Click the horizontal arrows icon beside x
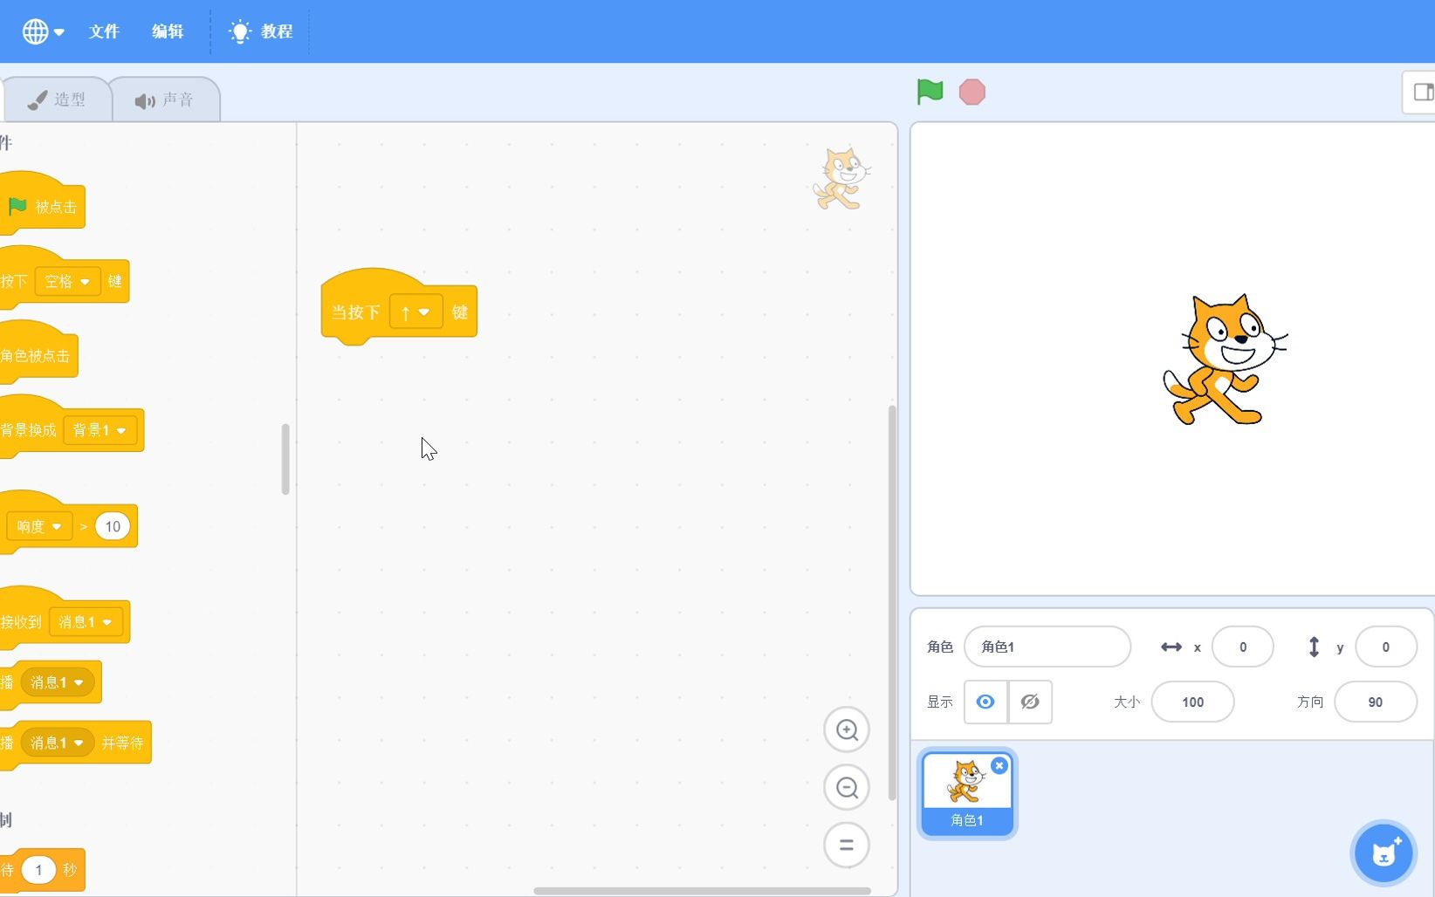This screenshot has height=897, width=1435. (x=1171, y=647)
